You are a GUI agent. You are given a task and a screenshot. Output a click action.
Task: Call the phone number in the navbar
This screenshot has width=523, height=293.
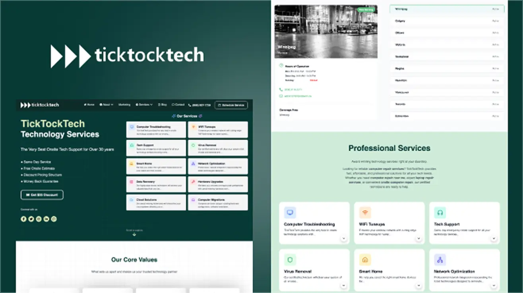[200, 105]
